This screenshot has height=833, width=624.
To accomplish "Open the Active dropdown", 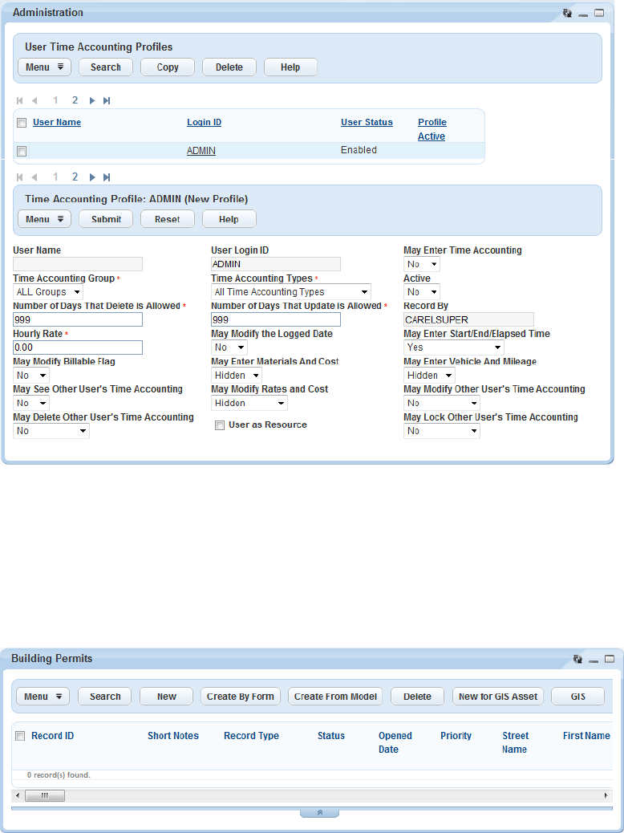I will click(x=422, y=291).
